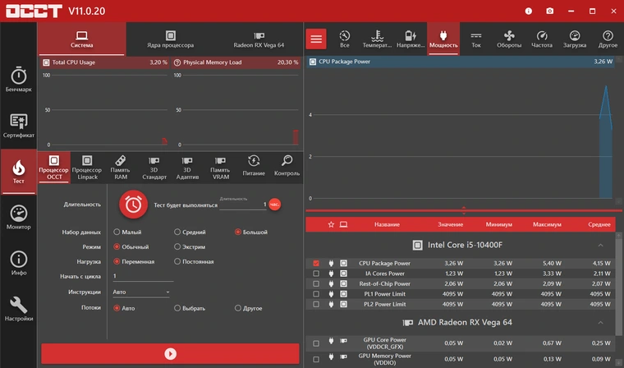Show Ток current sensors
The image size is (624, 368).
[x=476, y=39]
